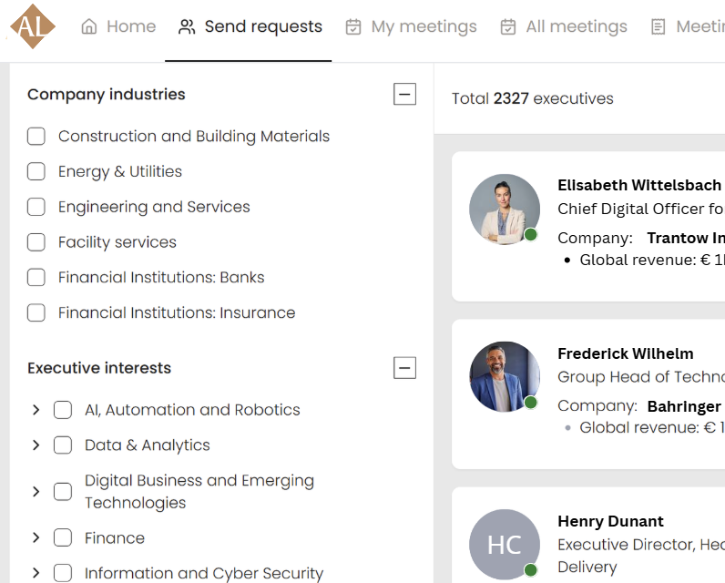Click Elisabeth Wittelsbach's profile photo
Image resolution: width=725 pixels, height=583 pixels.
point(504,210)
